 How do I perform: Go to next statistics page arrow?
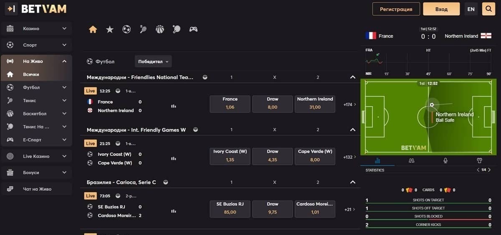tap(490, 170)
